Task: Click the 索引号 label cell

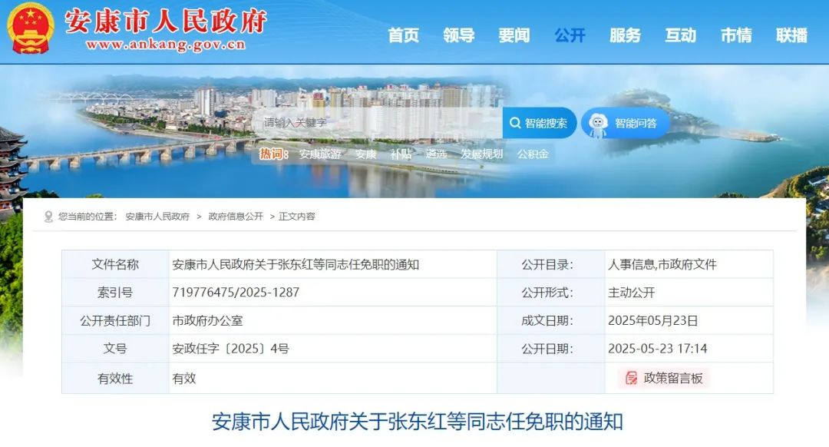Action: click(x=115, y=293)
